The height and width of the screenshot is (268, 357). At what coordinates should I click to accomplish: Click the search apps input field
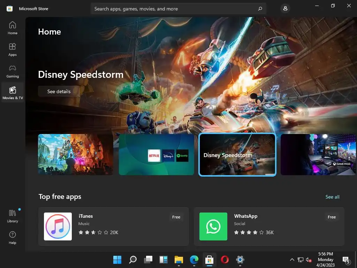tap(178, 9)
